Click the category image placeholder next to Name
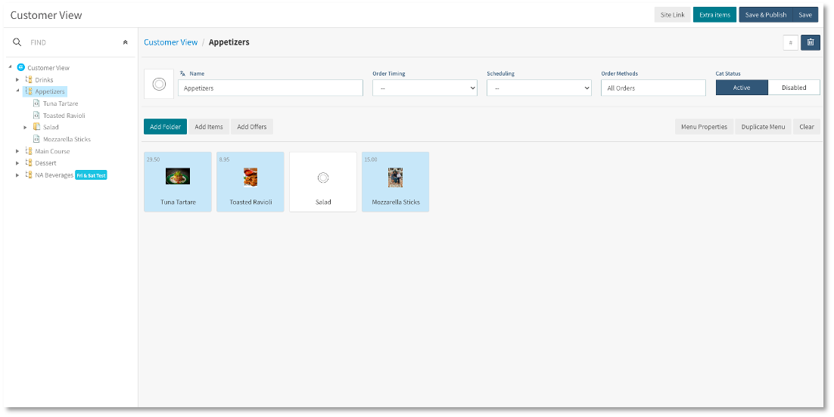The height and width of the screenshot is (417, 834). (159, 84)
